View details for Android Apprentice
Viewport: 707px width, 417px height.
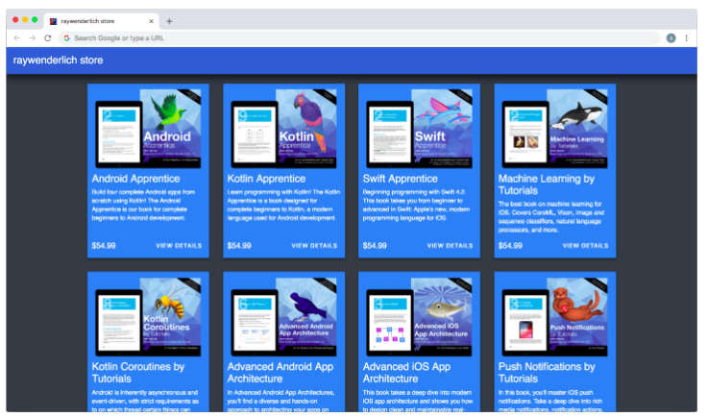(179, 246)
